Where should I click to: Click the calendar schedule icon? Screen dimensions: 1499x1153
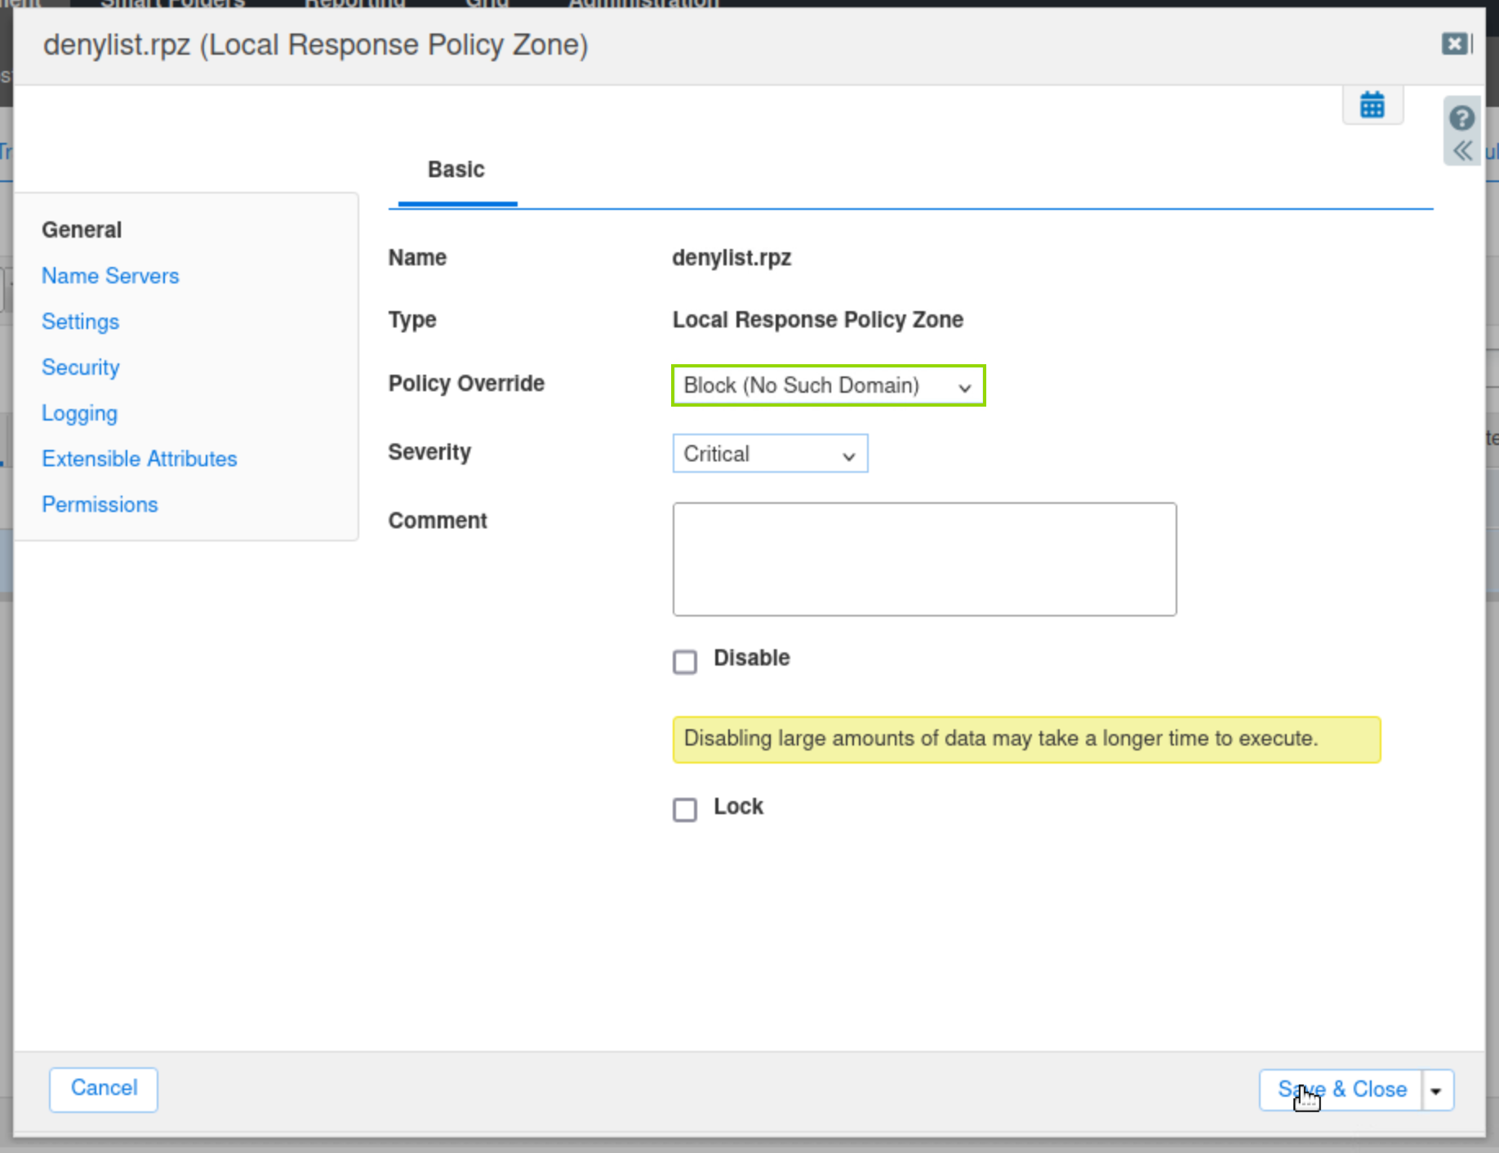[1372, 105]
